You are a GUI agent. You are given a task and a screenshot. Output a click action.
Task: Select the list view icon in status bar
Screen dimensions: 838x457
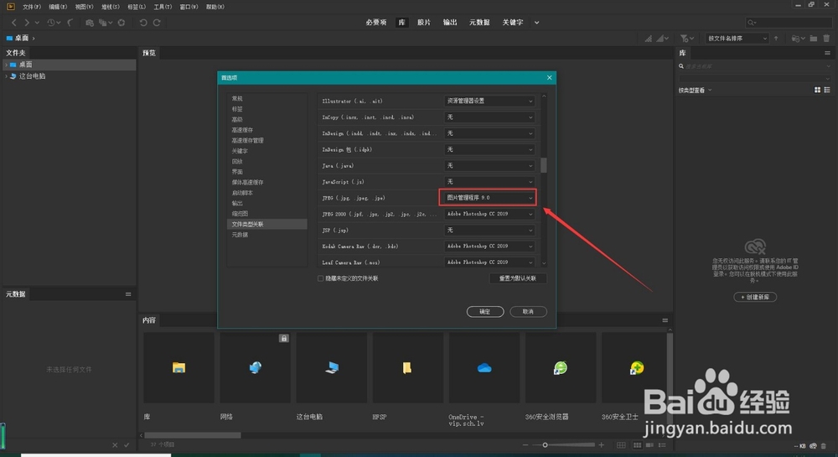(662, 444)
